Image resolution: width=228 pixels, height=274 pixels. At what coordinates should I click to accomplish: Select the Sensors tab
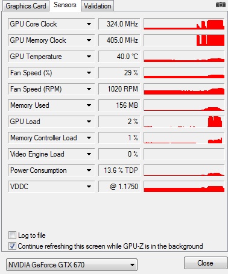[x=65, y=5]
